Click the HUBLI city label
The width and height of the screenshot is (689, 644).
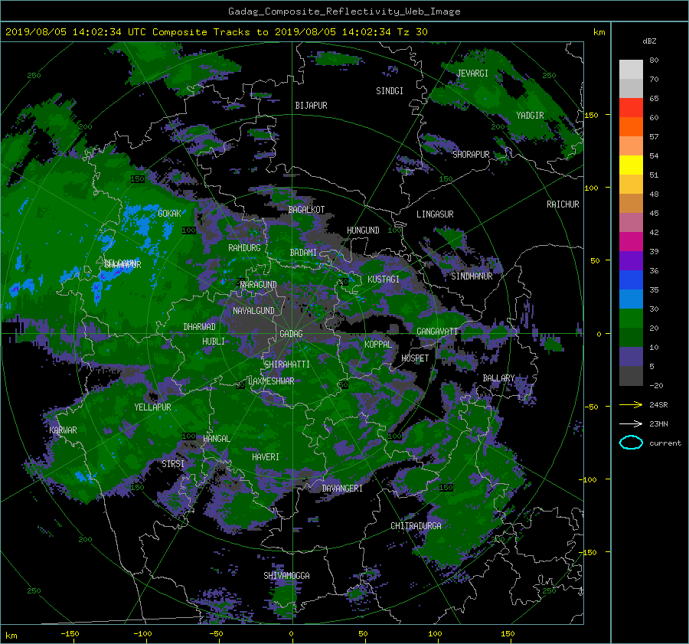(x=214, y=342)
